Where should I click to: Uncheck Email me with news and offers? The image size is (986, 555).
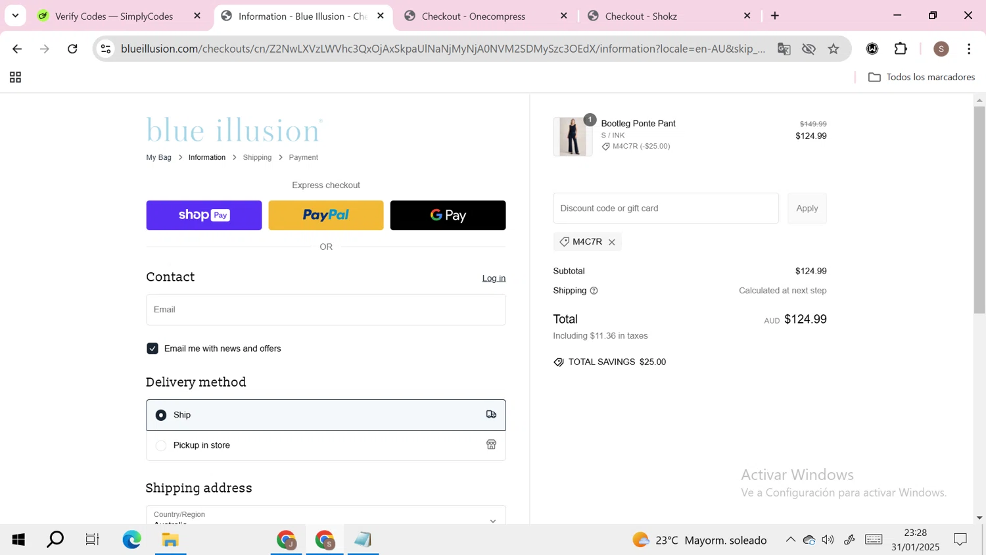[x=153, y=349]
